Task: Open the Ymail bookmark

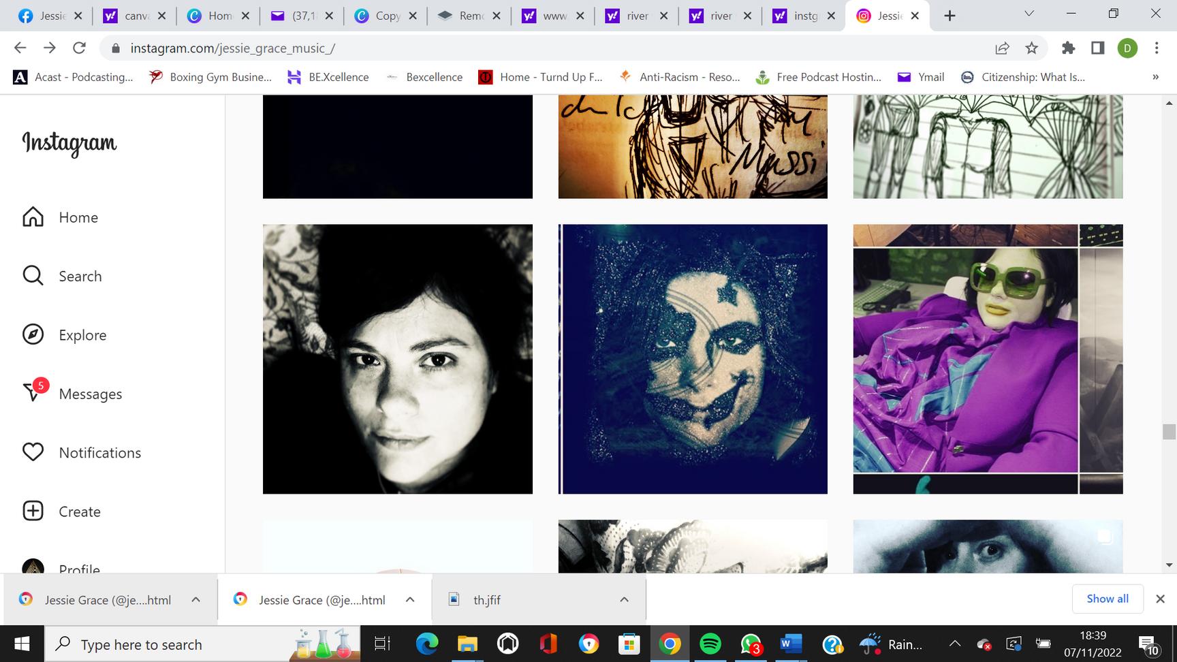Action: tap(921, 77)
